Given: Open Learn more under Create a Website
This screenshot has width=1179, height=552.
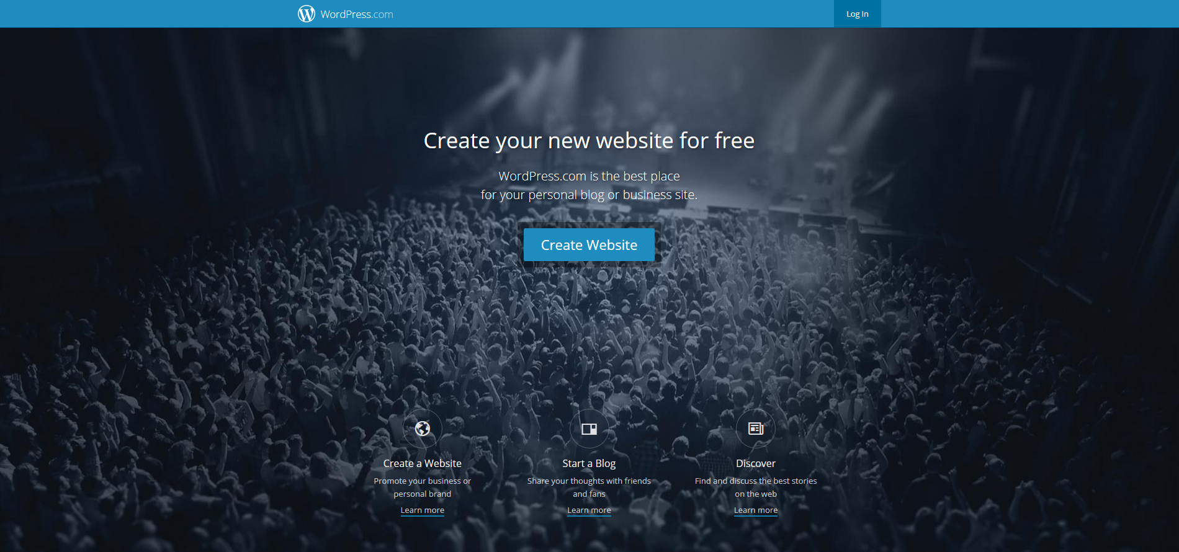Looking at the screenshot, I should pyautogui.click(x=423, y=510).
